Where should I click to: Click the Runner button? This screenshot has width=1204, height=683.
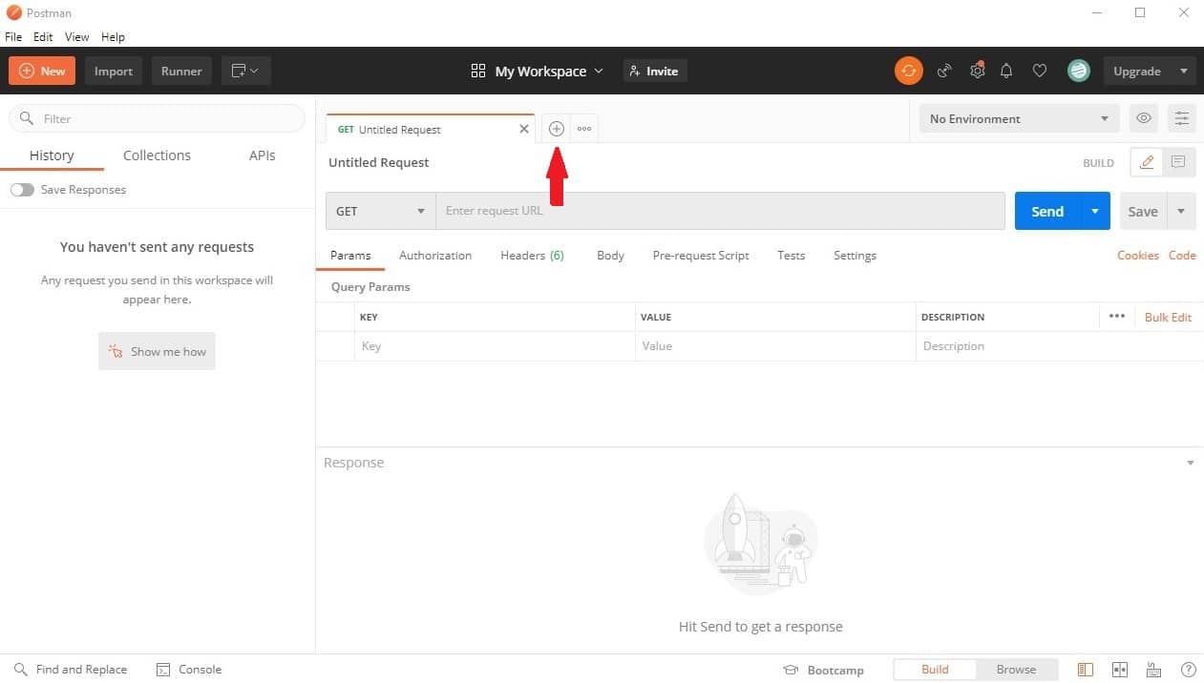[x=181, y=71]
